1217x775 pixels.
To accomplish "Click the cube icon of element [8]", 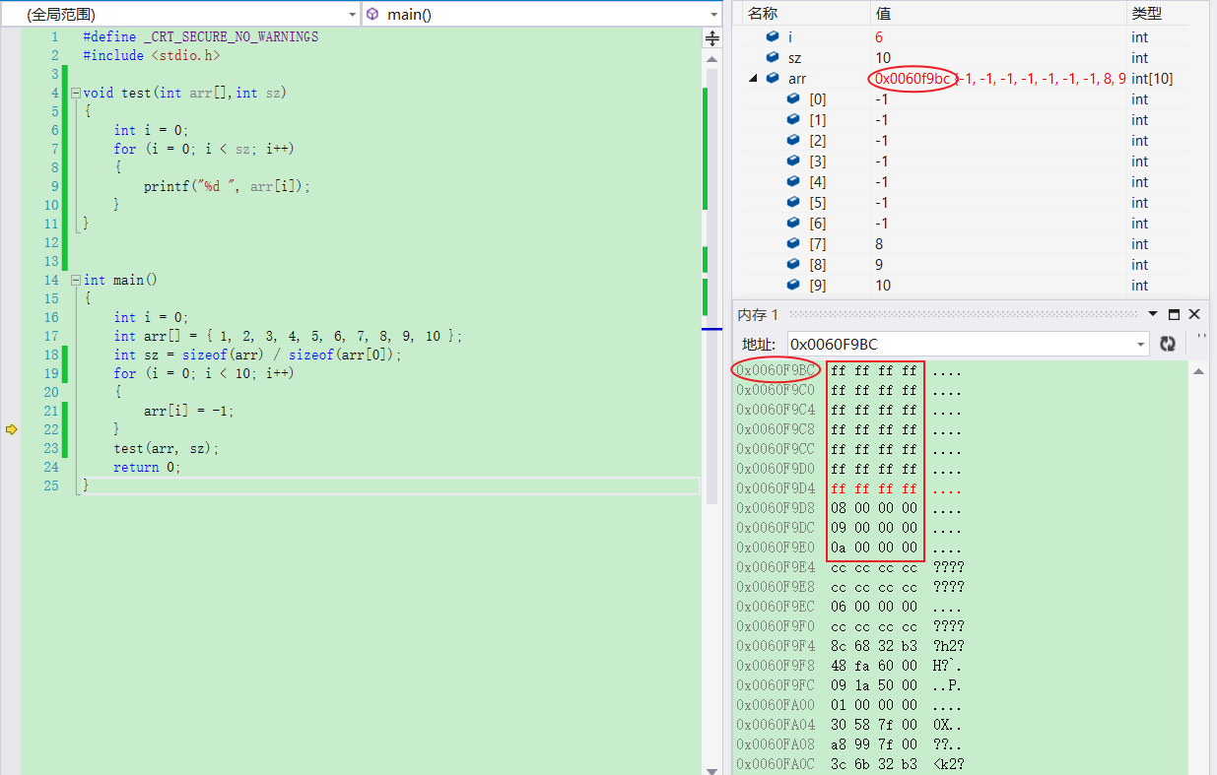I will click(793, 264).
